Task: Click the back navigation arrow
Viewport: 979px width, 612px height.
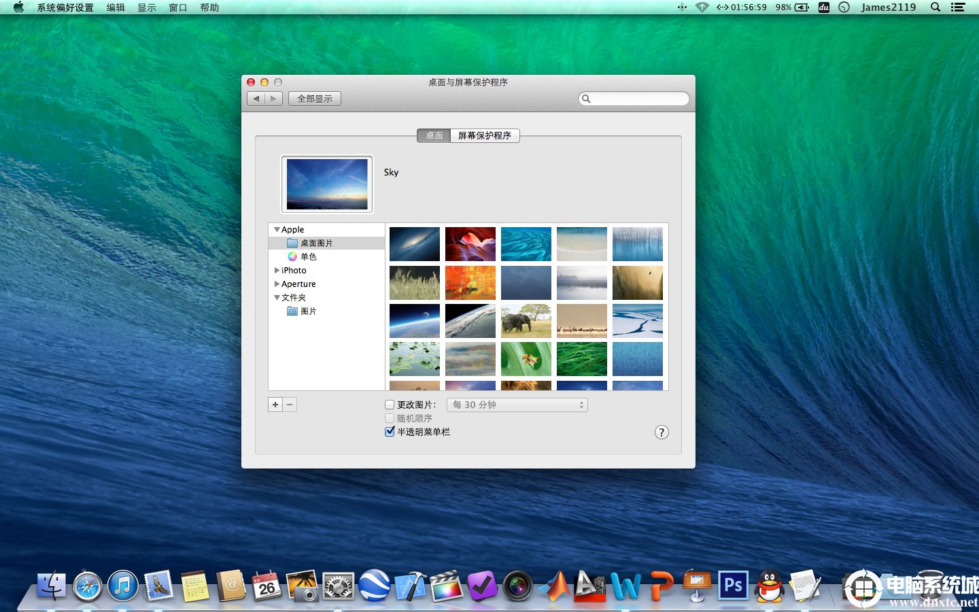Action: (256, 99)
